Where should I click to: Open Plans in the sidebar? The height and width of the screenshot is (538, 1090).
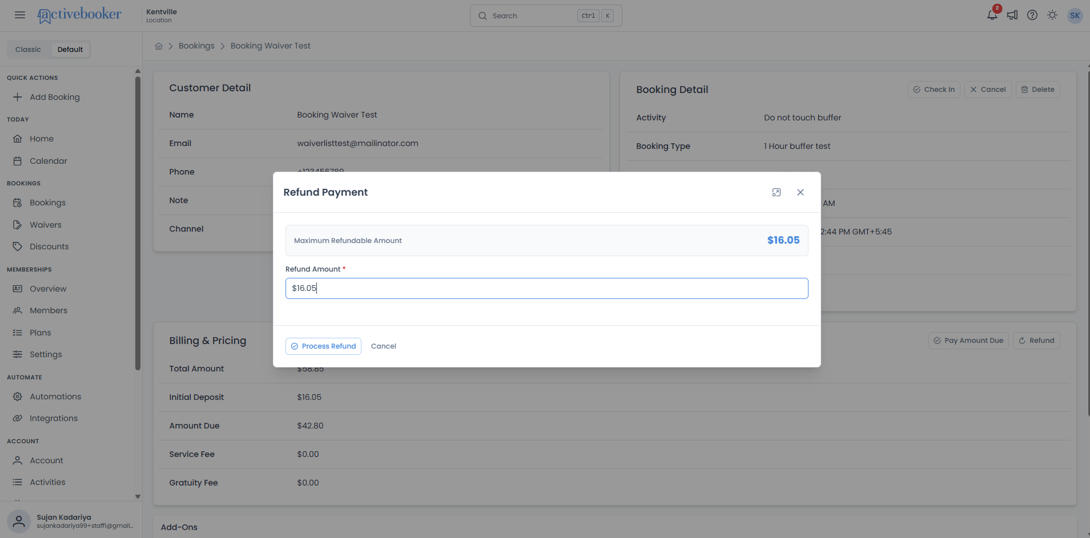pyautogui.click(x=41, y=333)
